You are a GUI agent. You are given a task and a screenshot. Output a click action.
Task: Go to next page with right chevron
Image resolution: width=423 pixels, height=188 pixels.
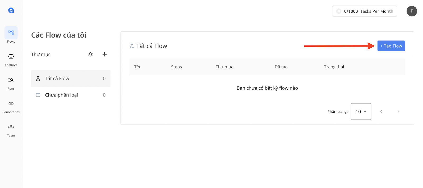(x=398, y=111)
